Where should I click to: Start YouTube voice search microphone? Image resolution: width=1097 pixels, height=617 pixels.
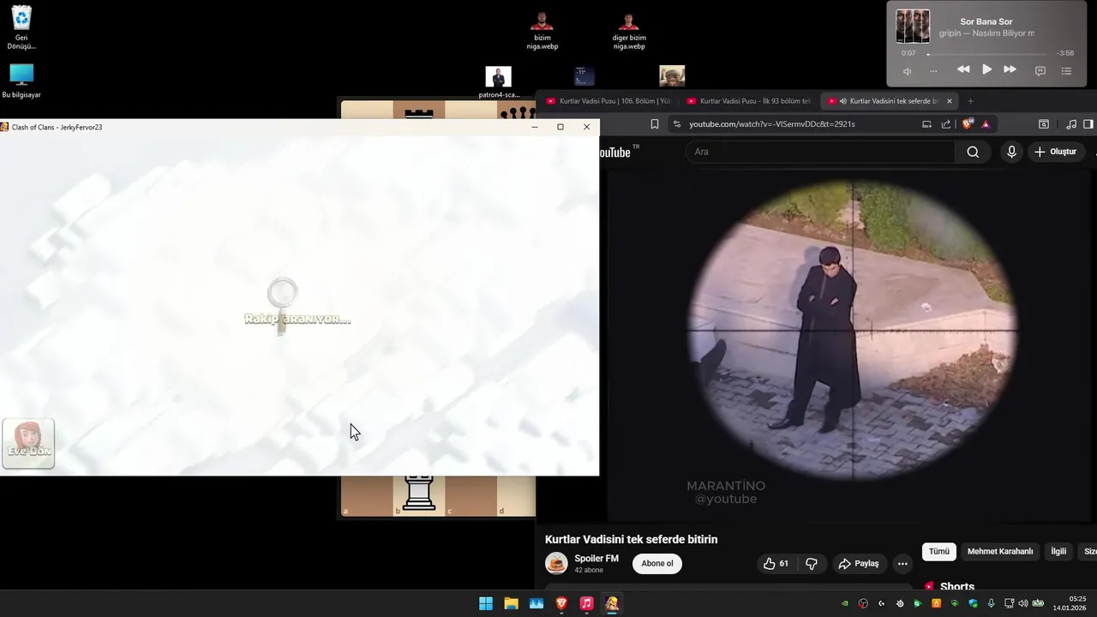pyautogui.click(x=1012, y=152)
